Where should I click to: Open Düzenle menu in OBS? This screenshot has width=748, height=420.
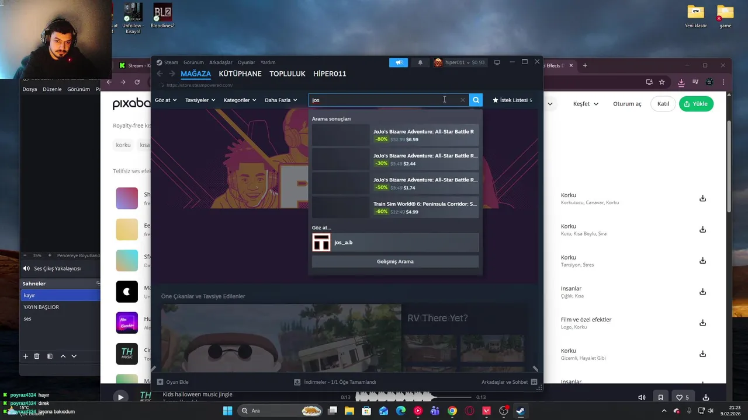tap(52, 89)
